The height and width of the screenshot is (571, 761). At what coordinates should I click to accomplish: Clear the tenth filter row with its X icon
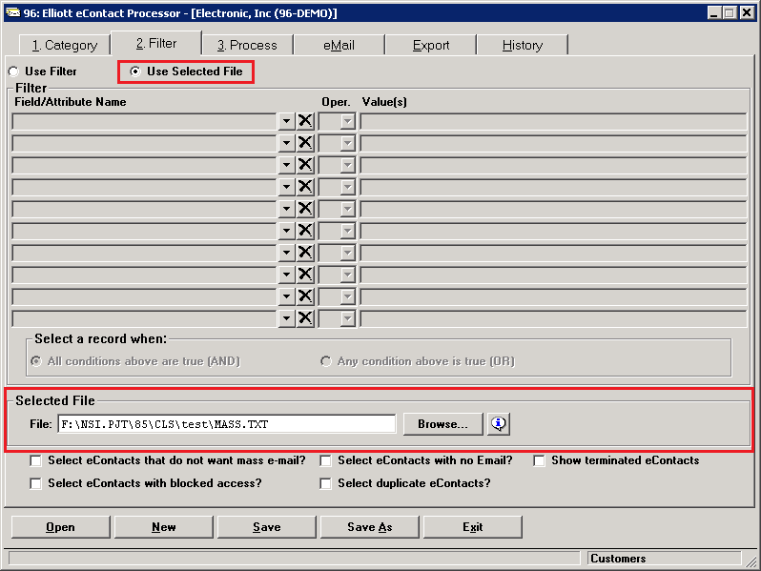tap(305, 318)
